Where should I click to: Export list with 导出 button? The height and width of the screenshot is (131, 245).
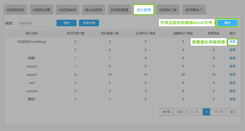pos(227,23)
